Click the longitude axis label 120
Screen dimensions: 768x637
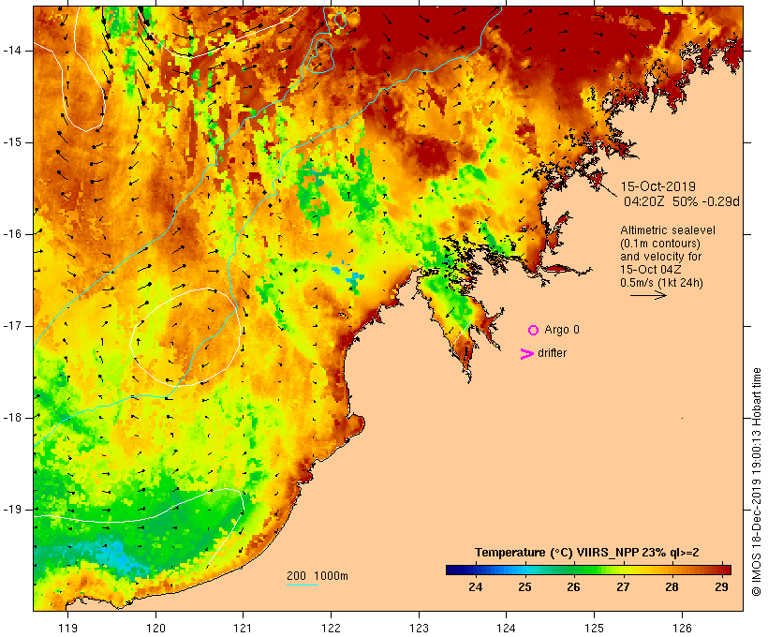point(155,628)
